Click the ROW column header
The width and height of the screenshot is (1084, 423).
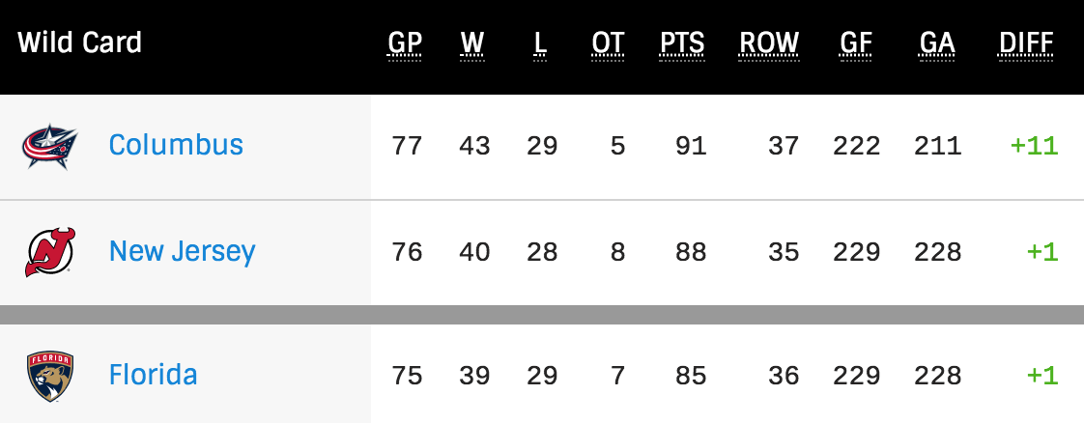point(769,43)
